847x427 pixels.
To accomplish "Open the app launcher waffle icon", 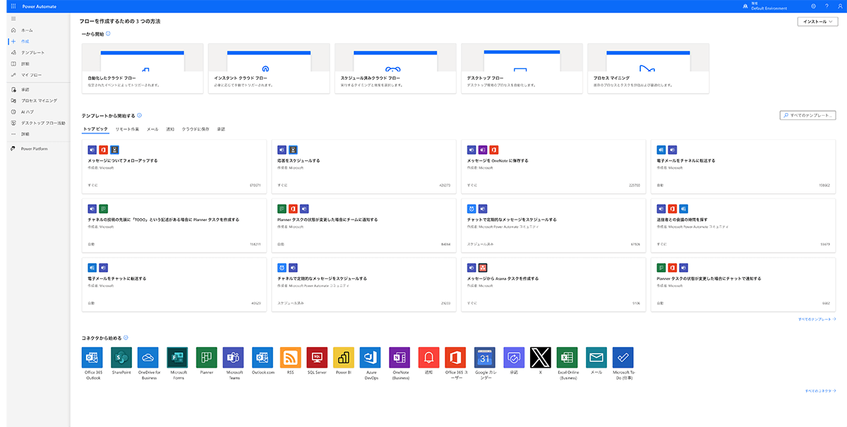I will pos(13,6).
